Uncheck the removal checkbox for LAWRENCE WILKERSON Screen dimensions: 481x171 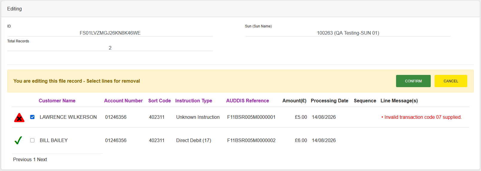(32, 117)
